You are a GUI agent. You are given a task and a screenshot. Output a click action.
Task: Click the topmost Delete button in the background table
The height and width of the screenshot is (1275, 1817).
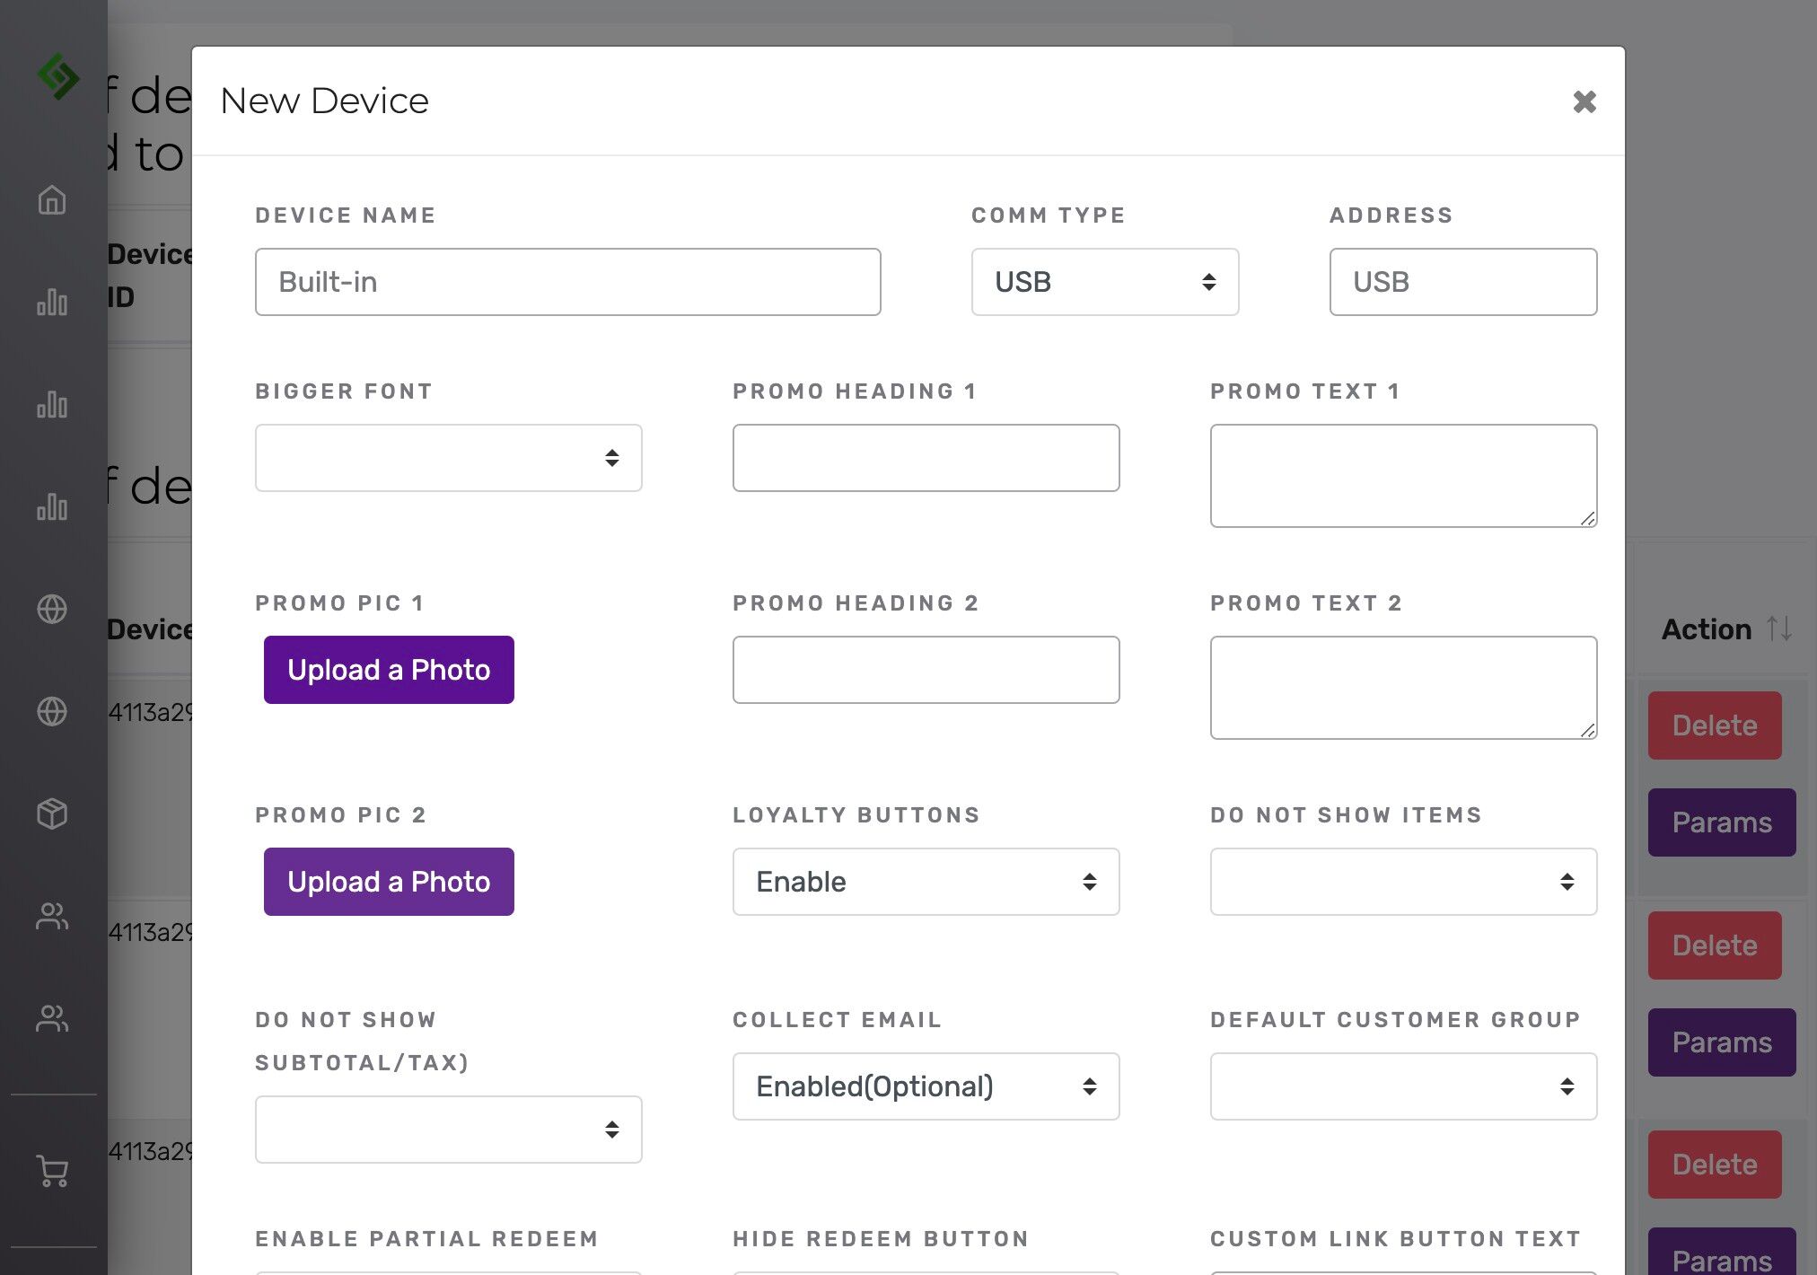[1715, 725]
